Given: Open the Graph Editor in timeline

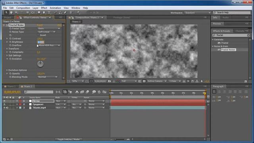Looking at the screenshot, I should coord(104,92).
